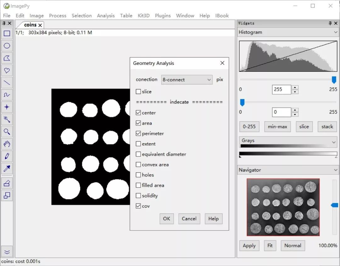Click OK in Geometry Analysis dialog
This screenshot has height=266, width=340.
pos(167,218)
